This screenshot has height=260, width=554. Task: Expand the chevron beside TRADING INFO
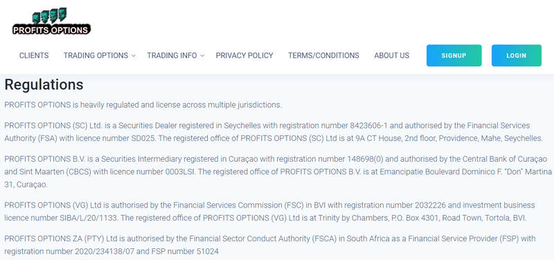pos(202,56)
